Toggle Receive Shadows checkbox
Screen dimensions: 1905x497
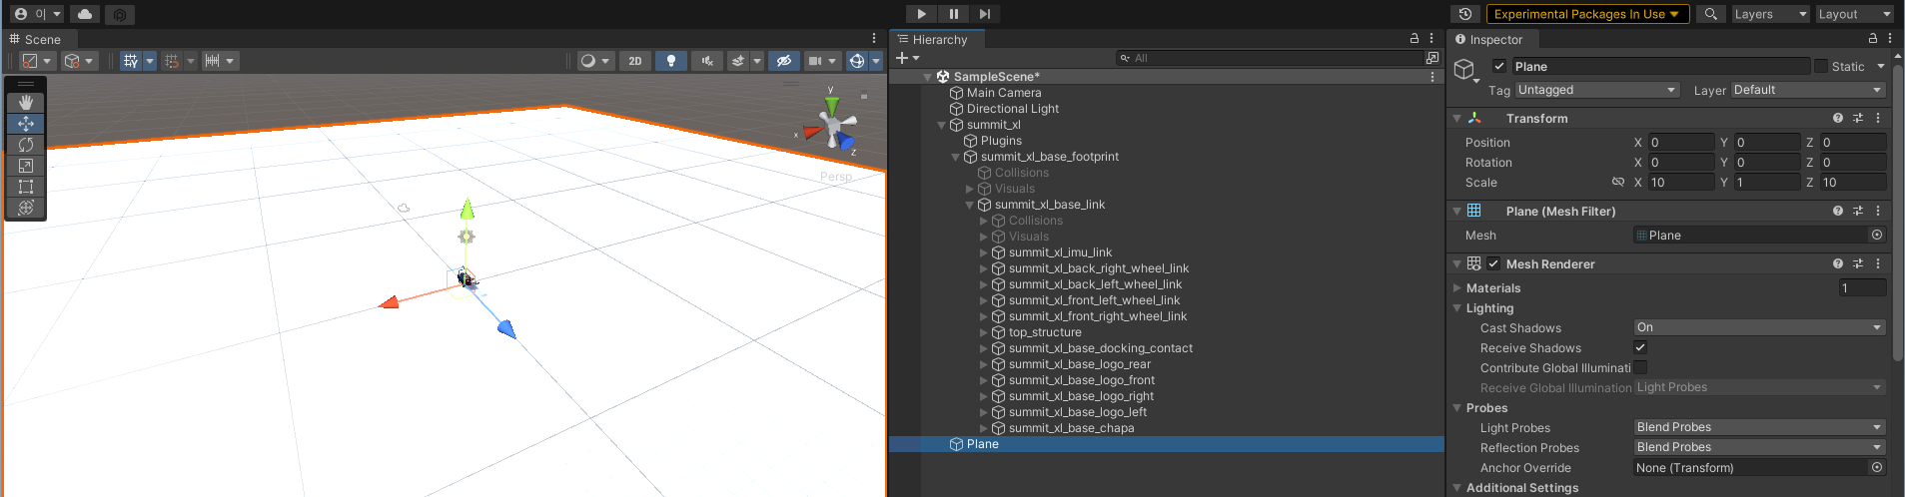click(x=1640, y=347)
